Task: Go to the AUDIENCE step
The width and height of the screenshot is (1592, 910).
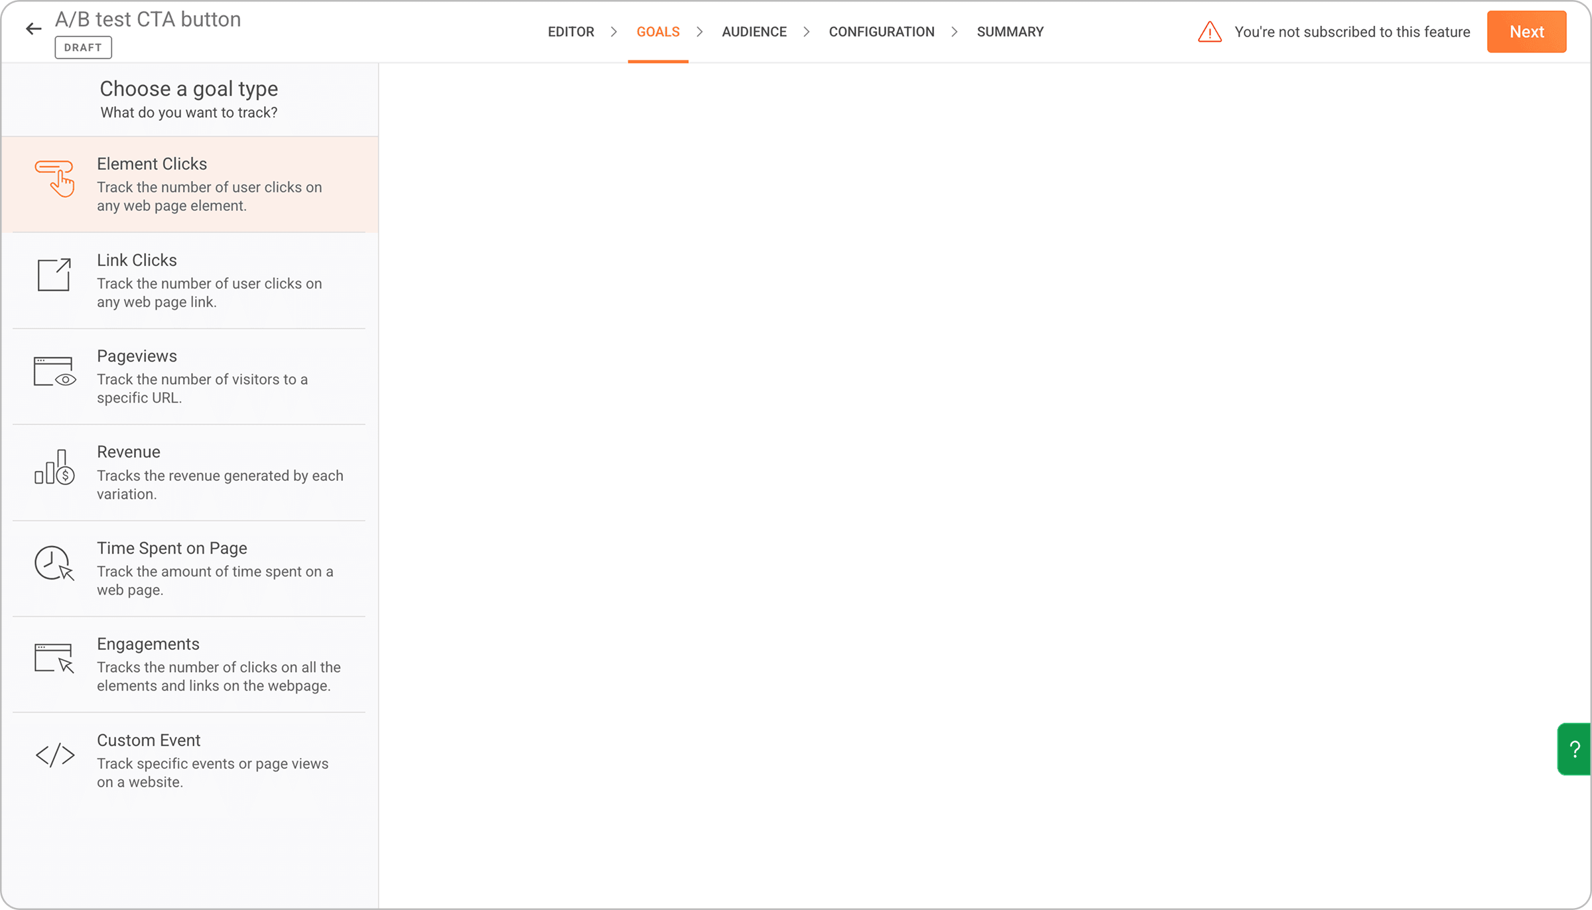Action: pyautogui.click(x=754, y=32)
